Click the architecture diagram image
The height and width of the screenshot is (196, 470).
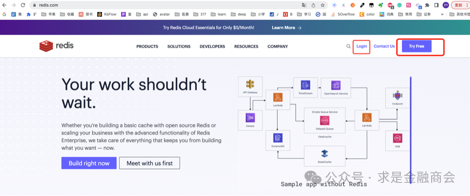click(324, 122)
